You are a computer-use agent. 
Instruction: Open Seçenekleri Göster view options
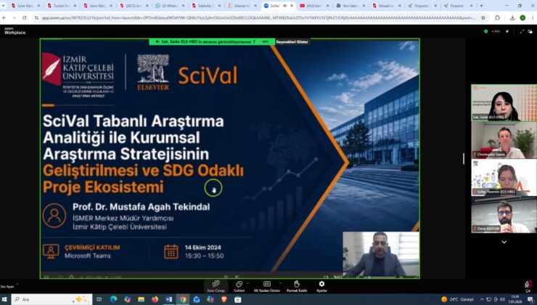click(292, 42)
